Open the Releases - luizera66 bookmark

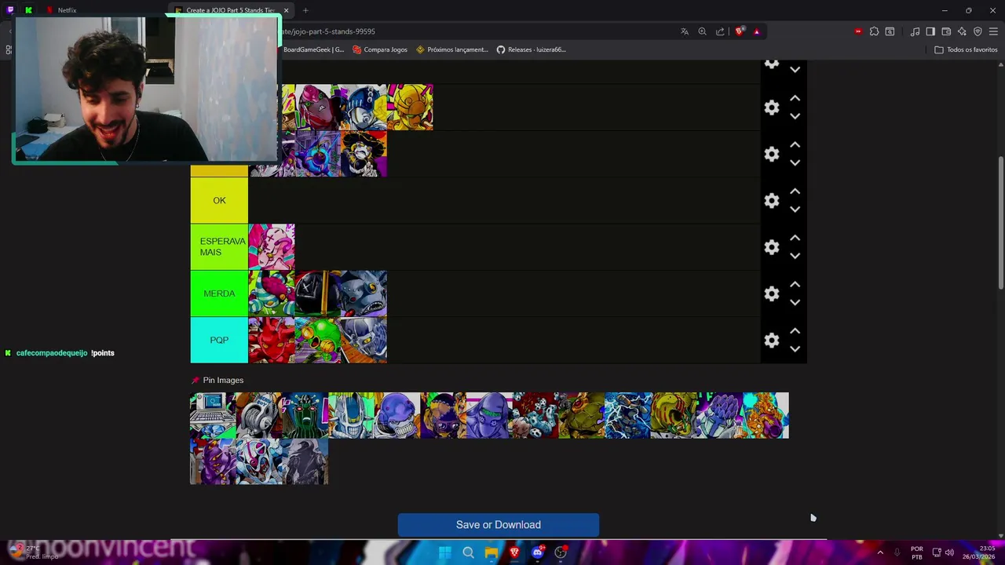pos(532,49)
